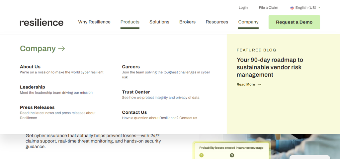
Task: Click the arrow next to Company heading
Action: coord(61,49)
